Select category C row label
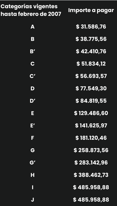Screen dimensions: 117x206 (32, 64)
